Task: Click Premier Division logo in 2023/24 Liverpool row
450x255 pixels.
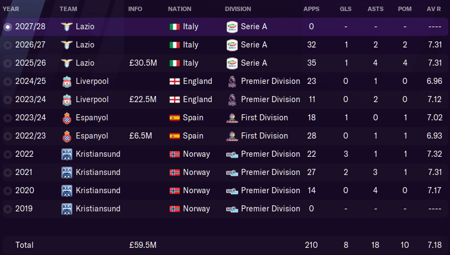Action: coord(232,100)
